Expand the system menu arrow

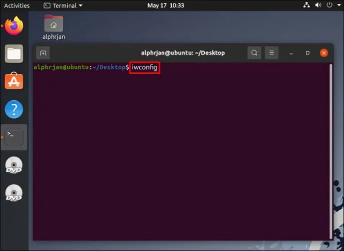coord(339,5)
